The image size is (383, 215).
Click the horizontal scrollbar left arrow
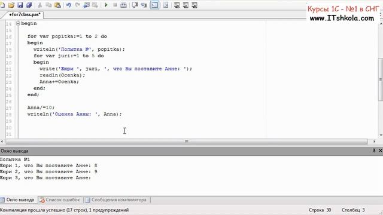(x=2, y=142)
